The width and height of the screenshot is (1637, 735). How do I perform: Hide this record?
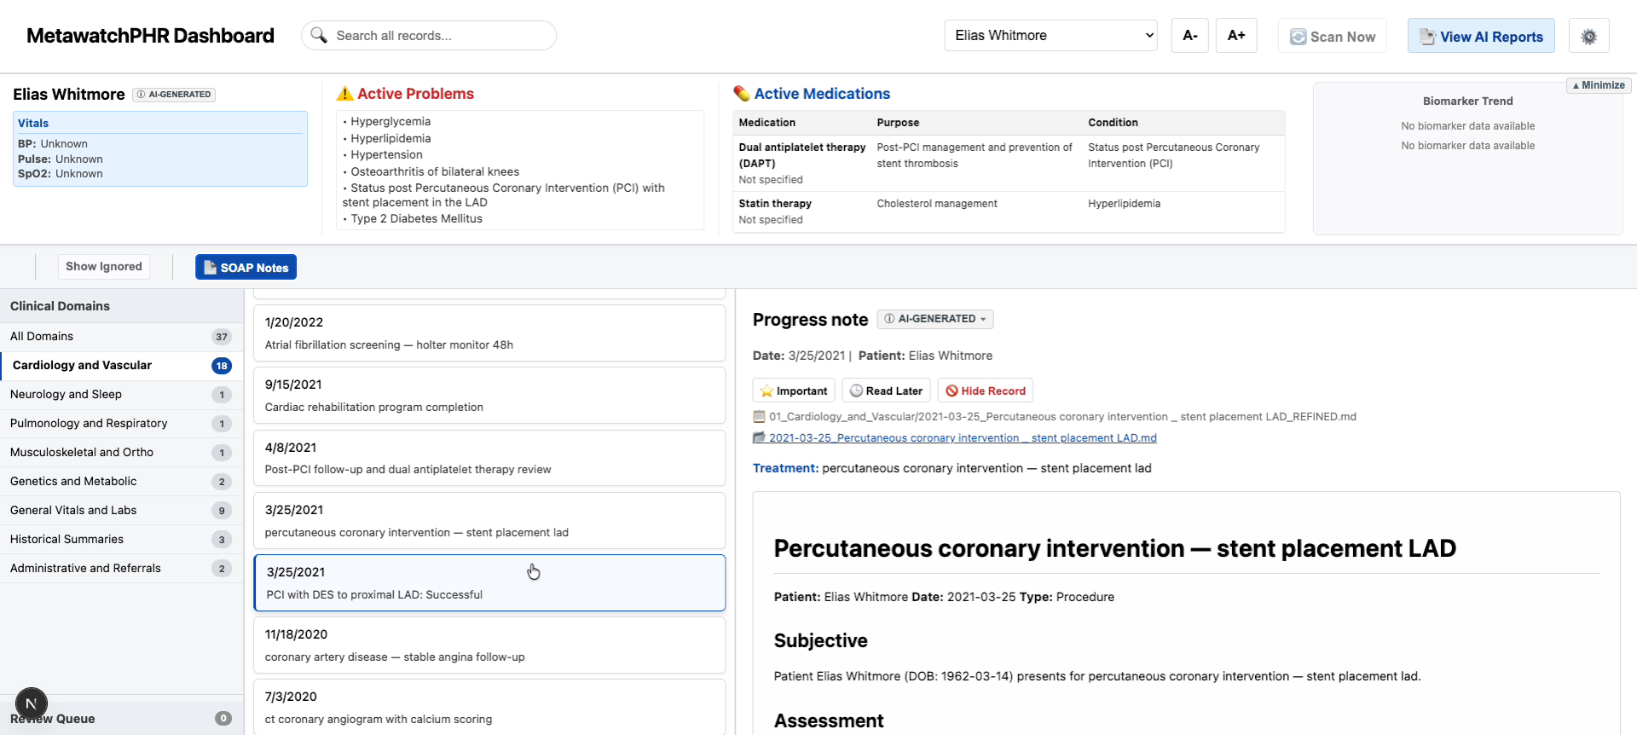coord(985,391)
